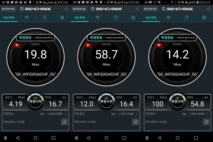Tap red WiFi icon beside 19.8 reading
Image resolution: width=213 pixels, height=142 pixels.
(x=17, y=45)
